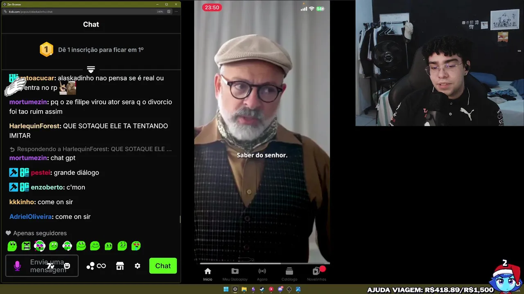
Task: Select the Catálogo tab
Action: tap(289, 274)
